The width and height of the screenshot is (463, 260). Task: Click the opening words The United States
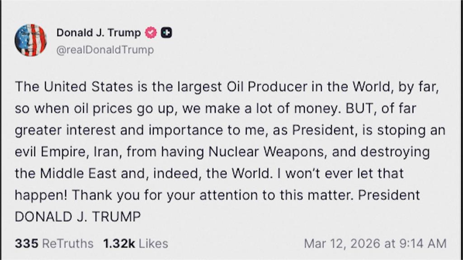pos(74,87)
